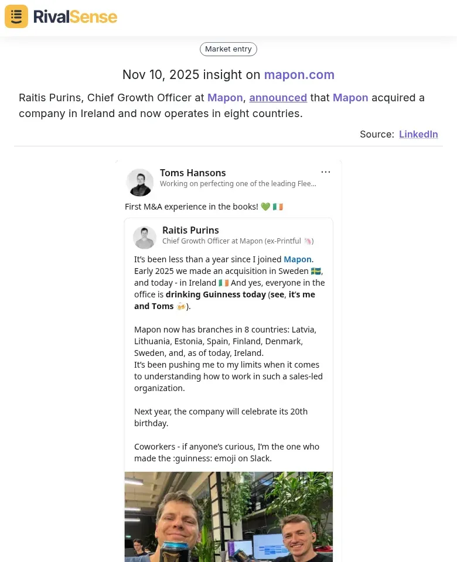Open the 'see' link in the post
Viewport: 457px width, 562px height.
point(277,294)
